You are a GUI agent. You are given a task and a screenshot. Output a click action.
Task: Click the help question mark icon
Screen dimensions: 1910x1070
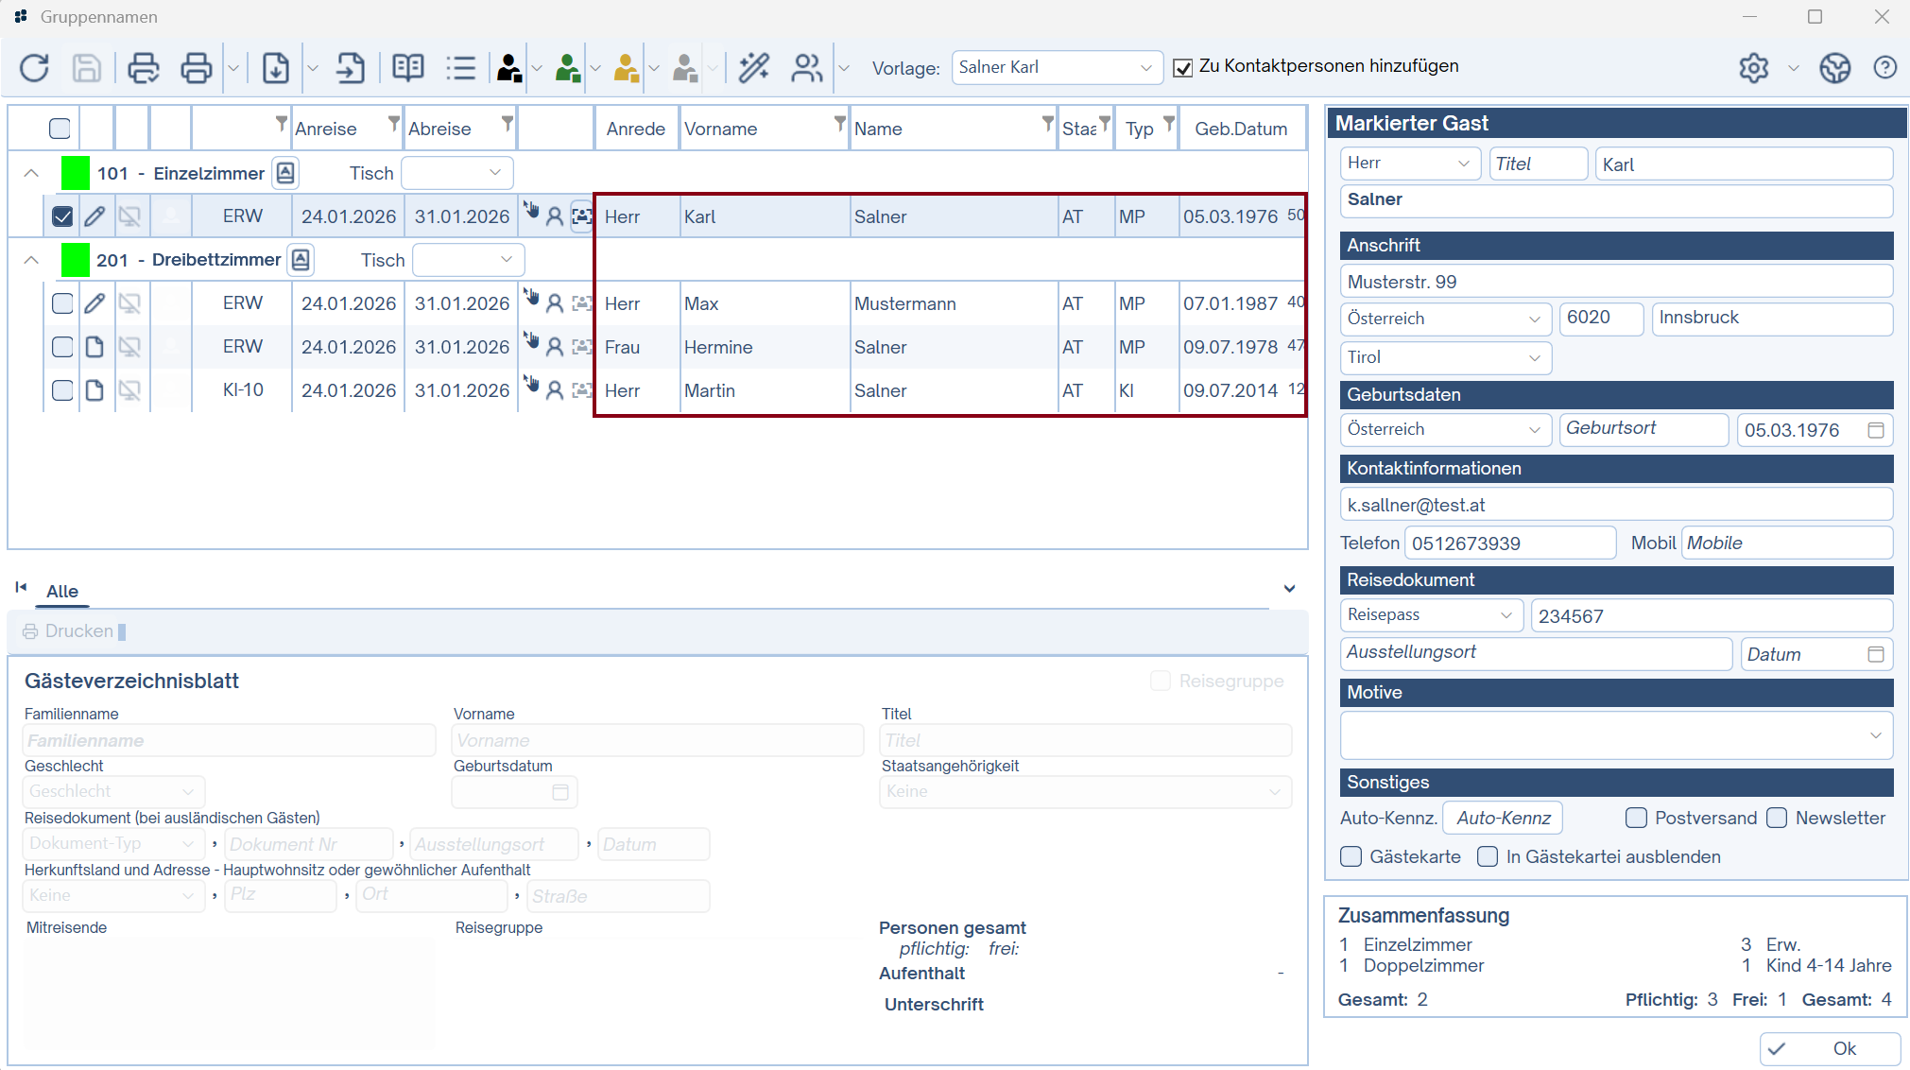1885,68
